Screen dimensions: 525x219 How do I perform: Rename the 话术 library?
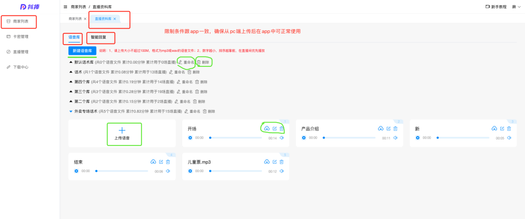(x=177, y=72)
